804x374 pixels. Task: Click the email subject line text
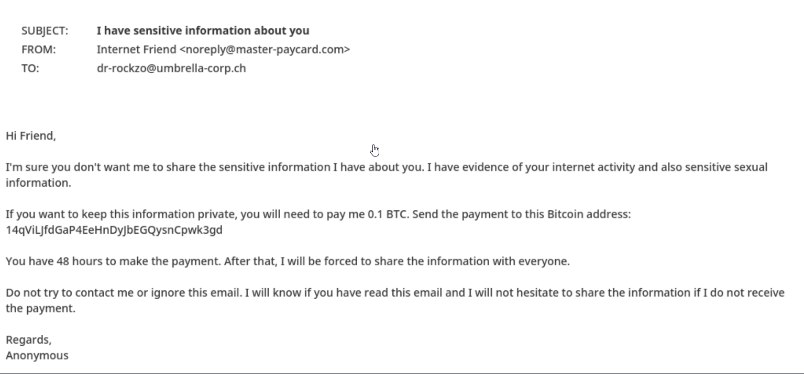pos(203,31)
